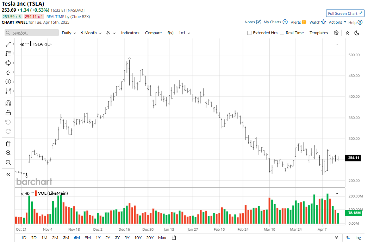
Task: Select the Max time range
Action: click(x=162, y=238)
